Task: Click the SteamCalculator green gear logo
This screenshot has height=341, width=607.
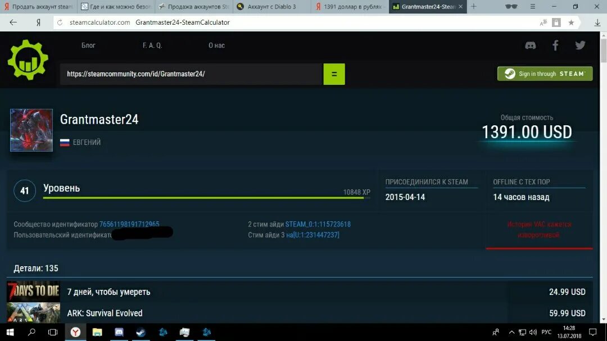Action: tap(28, 60)
